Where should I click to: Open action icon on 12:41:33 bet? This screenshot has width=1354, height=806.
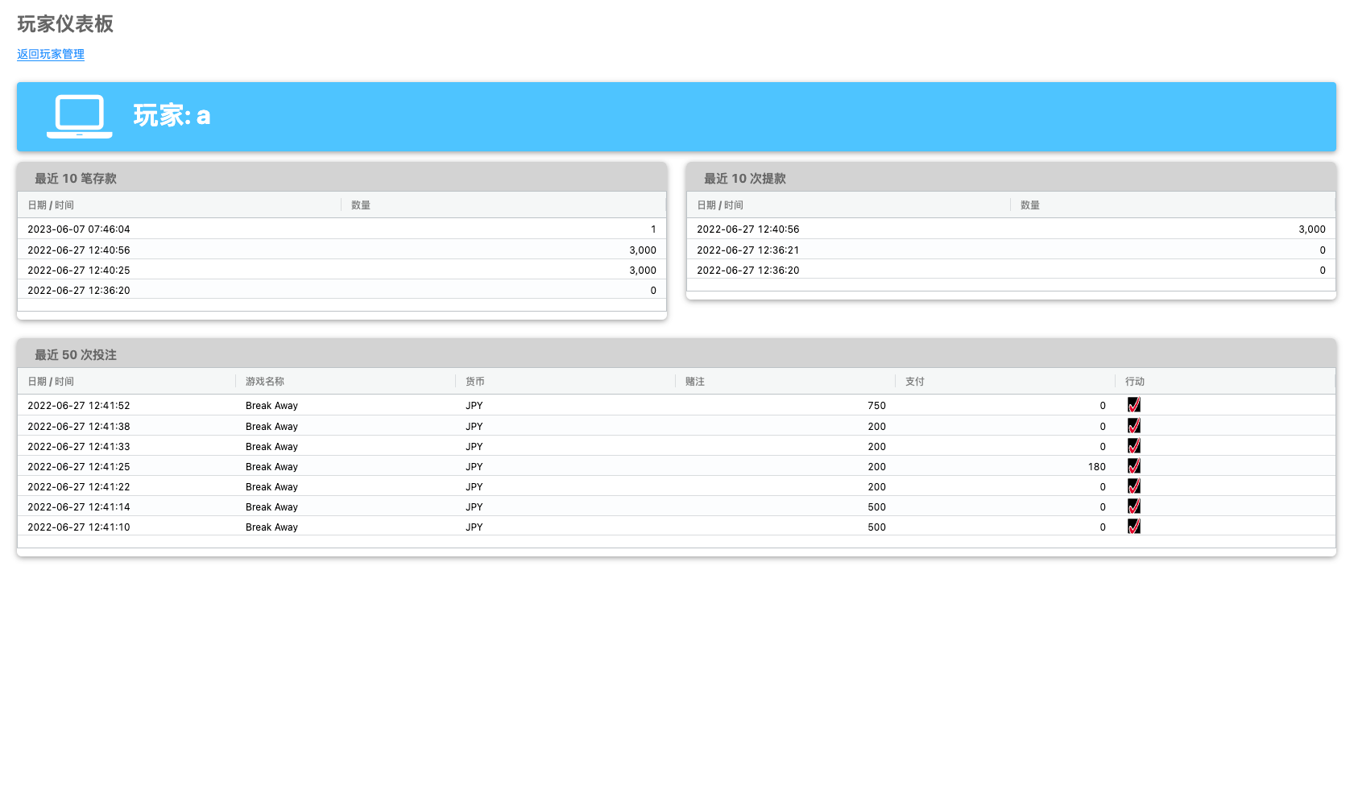pyautogui.click(x=1133, y=446)
